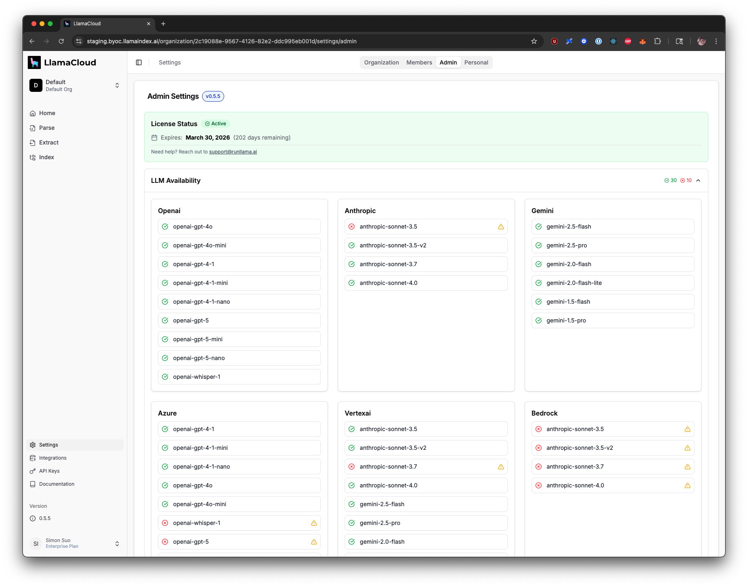Click the Index sidebar icon
Viewport: 748px width, 587px height.
[x=33, y=157]
